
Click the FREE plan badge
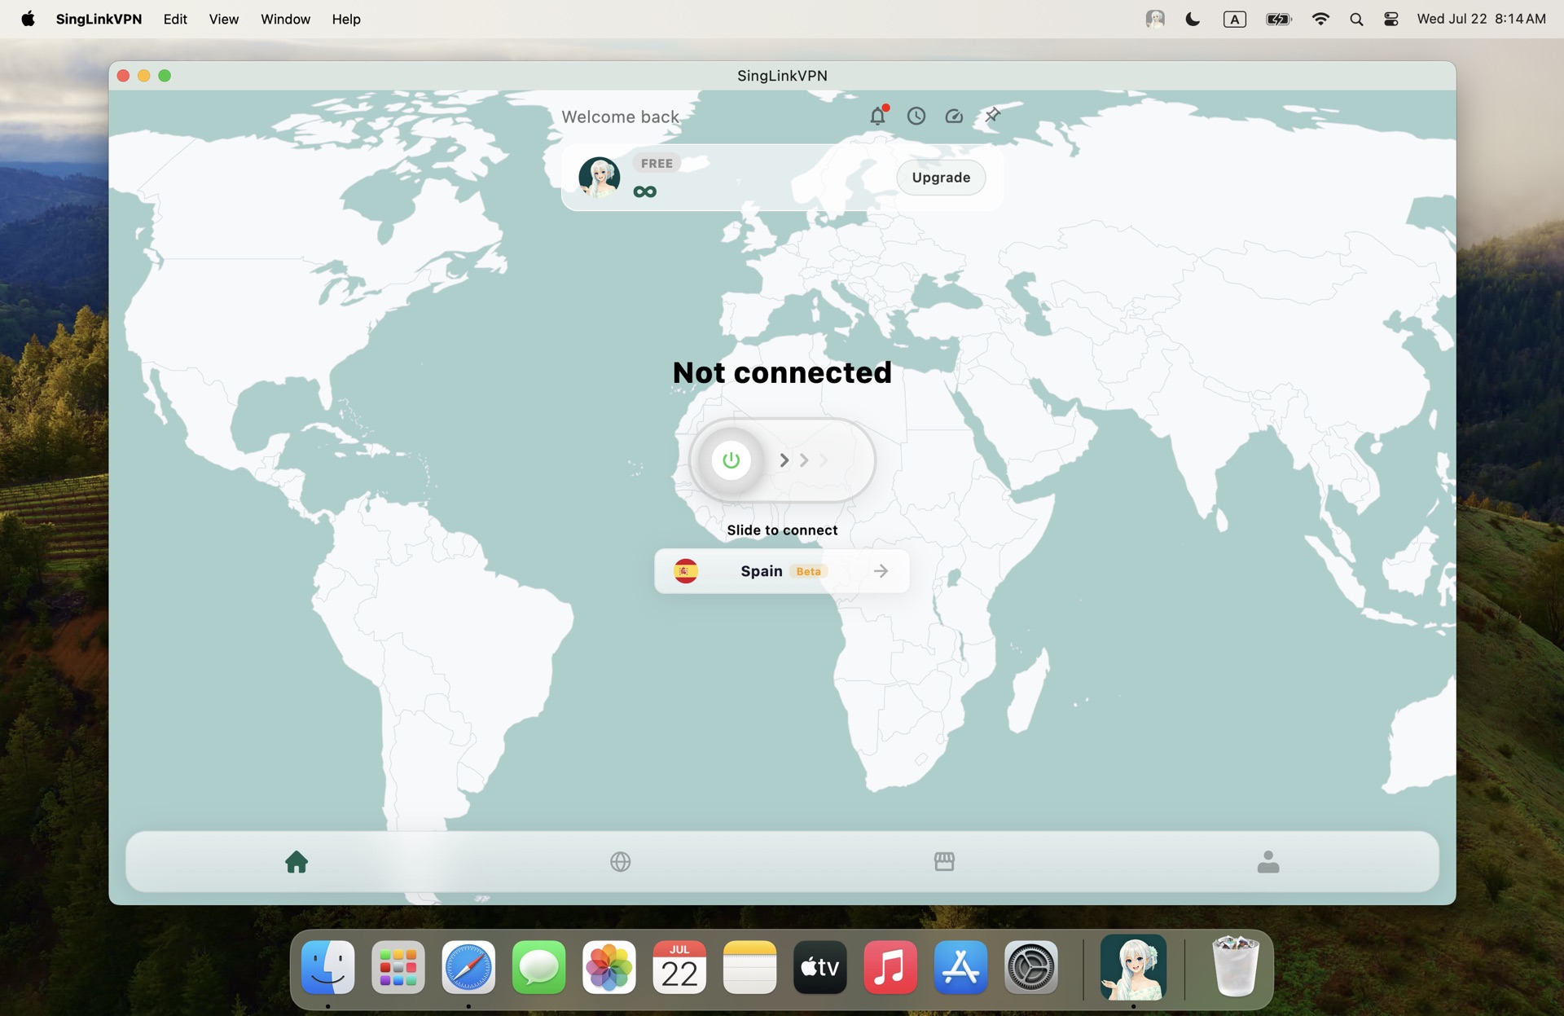657,163
